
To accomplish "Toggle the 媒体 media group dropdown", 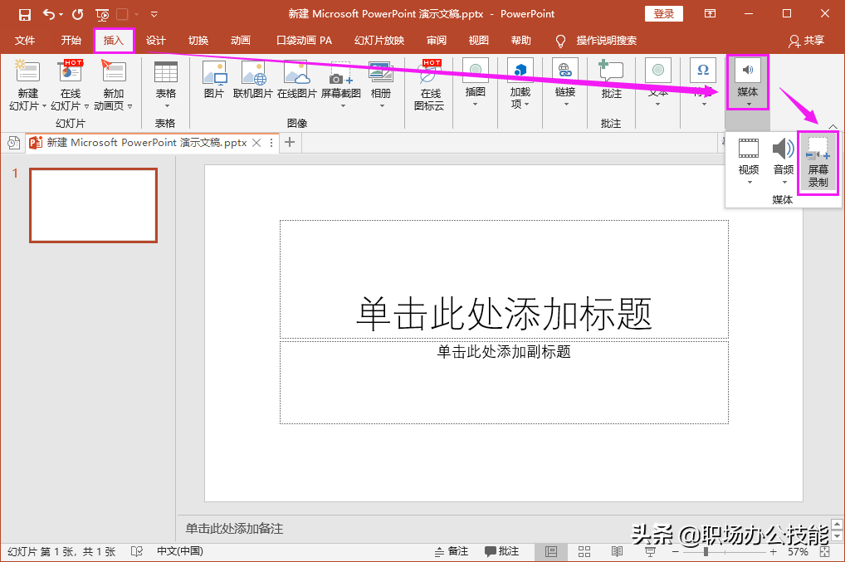I will (747, 82).
